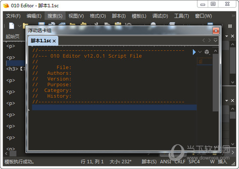Screen dimensions: 239x169
Task: Open the 模板(L) menu
Action: (x=139, y=16)
